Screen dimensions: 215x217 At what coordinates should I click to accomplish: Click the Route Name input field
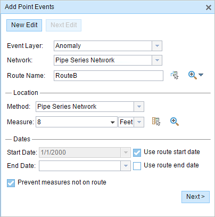pos(109,76)
